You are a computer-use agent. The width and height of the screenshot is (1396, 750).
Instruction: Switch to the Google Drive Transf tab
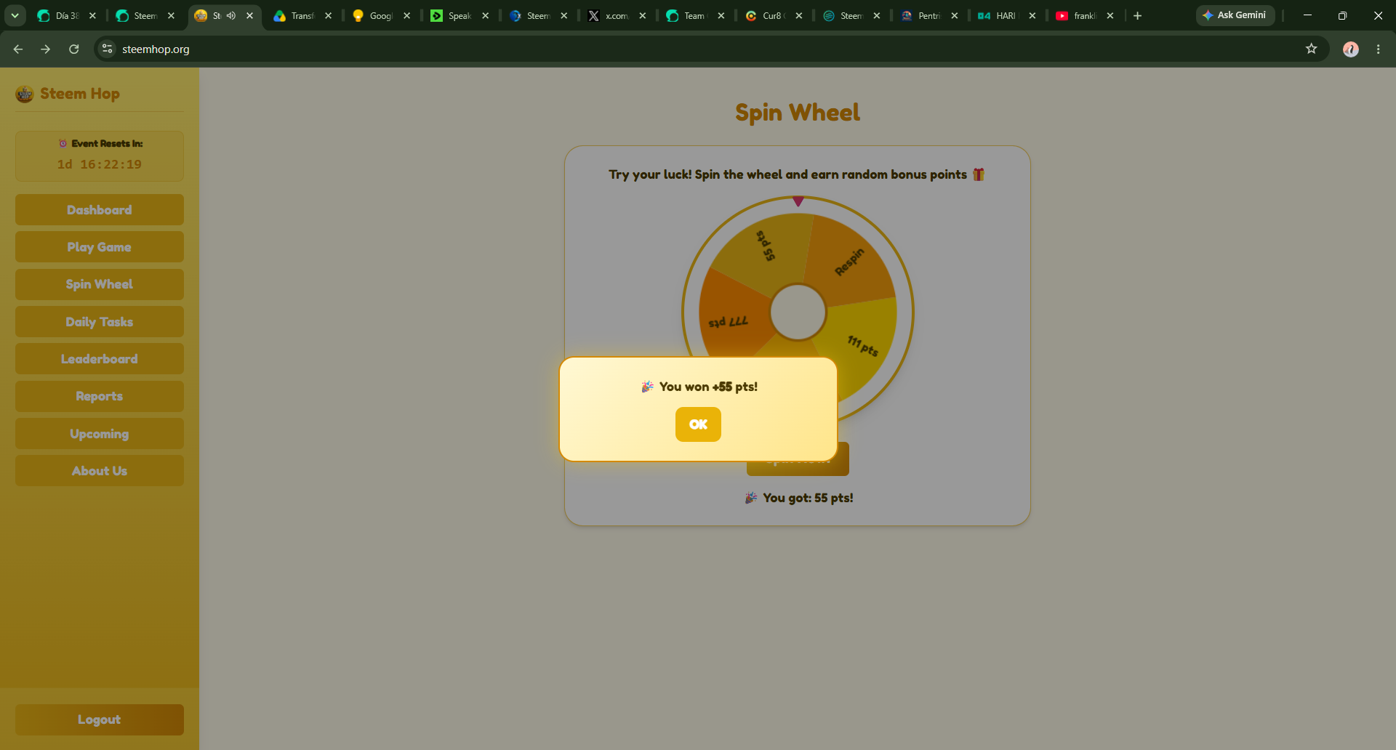302,15
